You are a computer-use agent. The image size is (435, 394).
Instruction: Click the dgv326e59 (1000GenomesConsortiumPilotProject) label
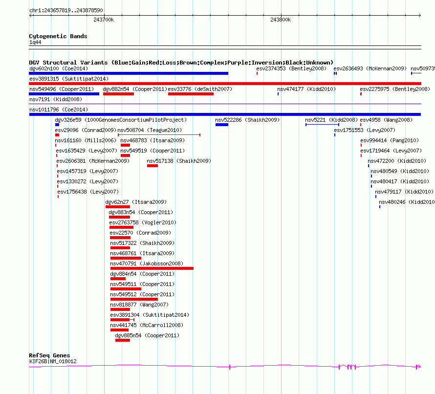(121, 120)
